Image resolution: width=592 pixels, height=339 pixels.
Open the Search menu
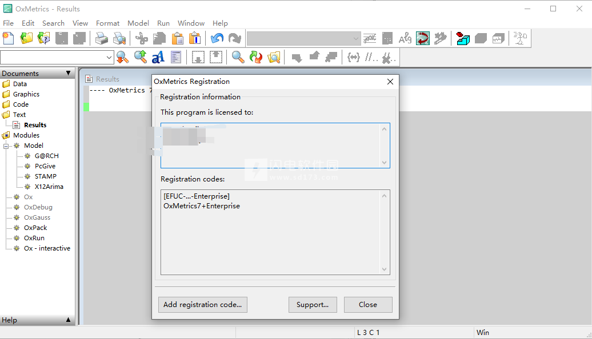pos(53,23)
